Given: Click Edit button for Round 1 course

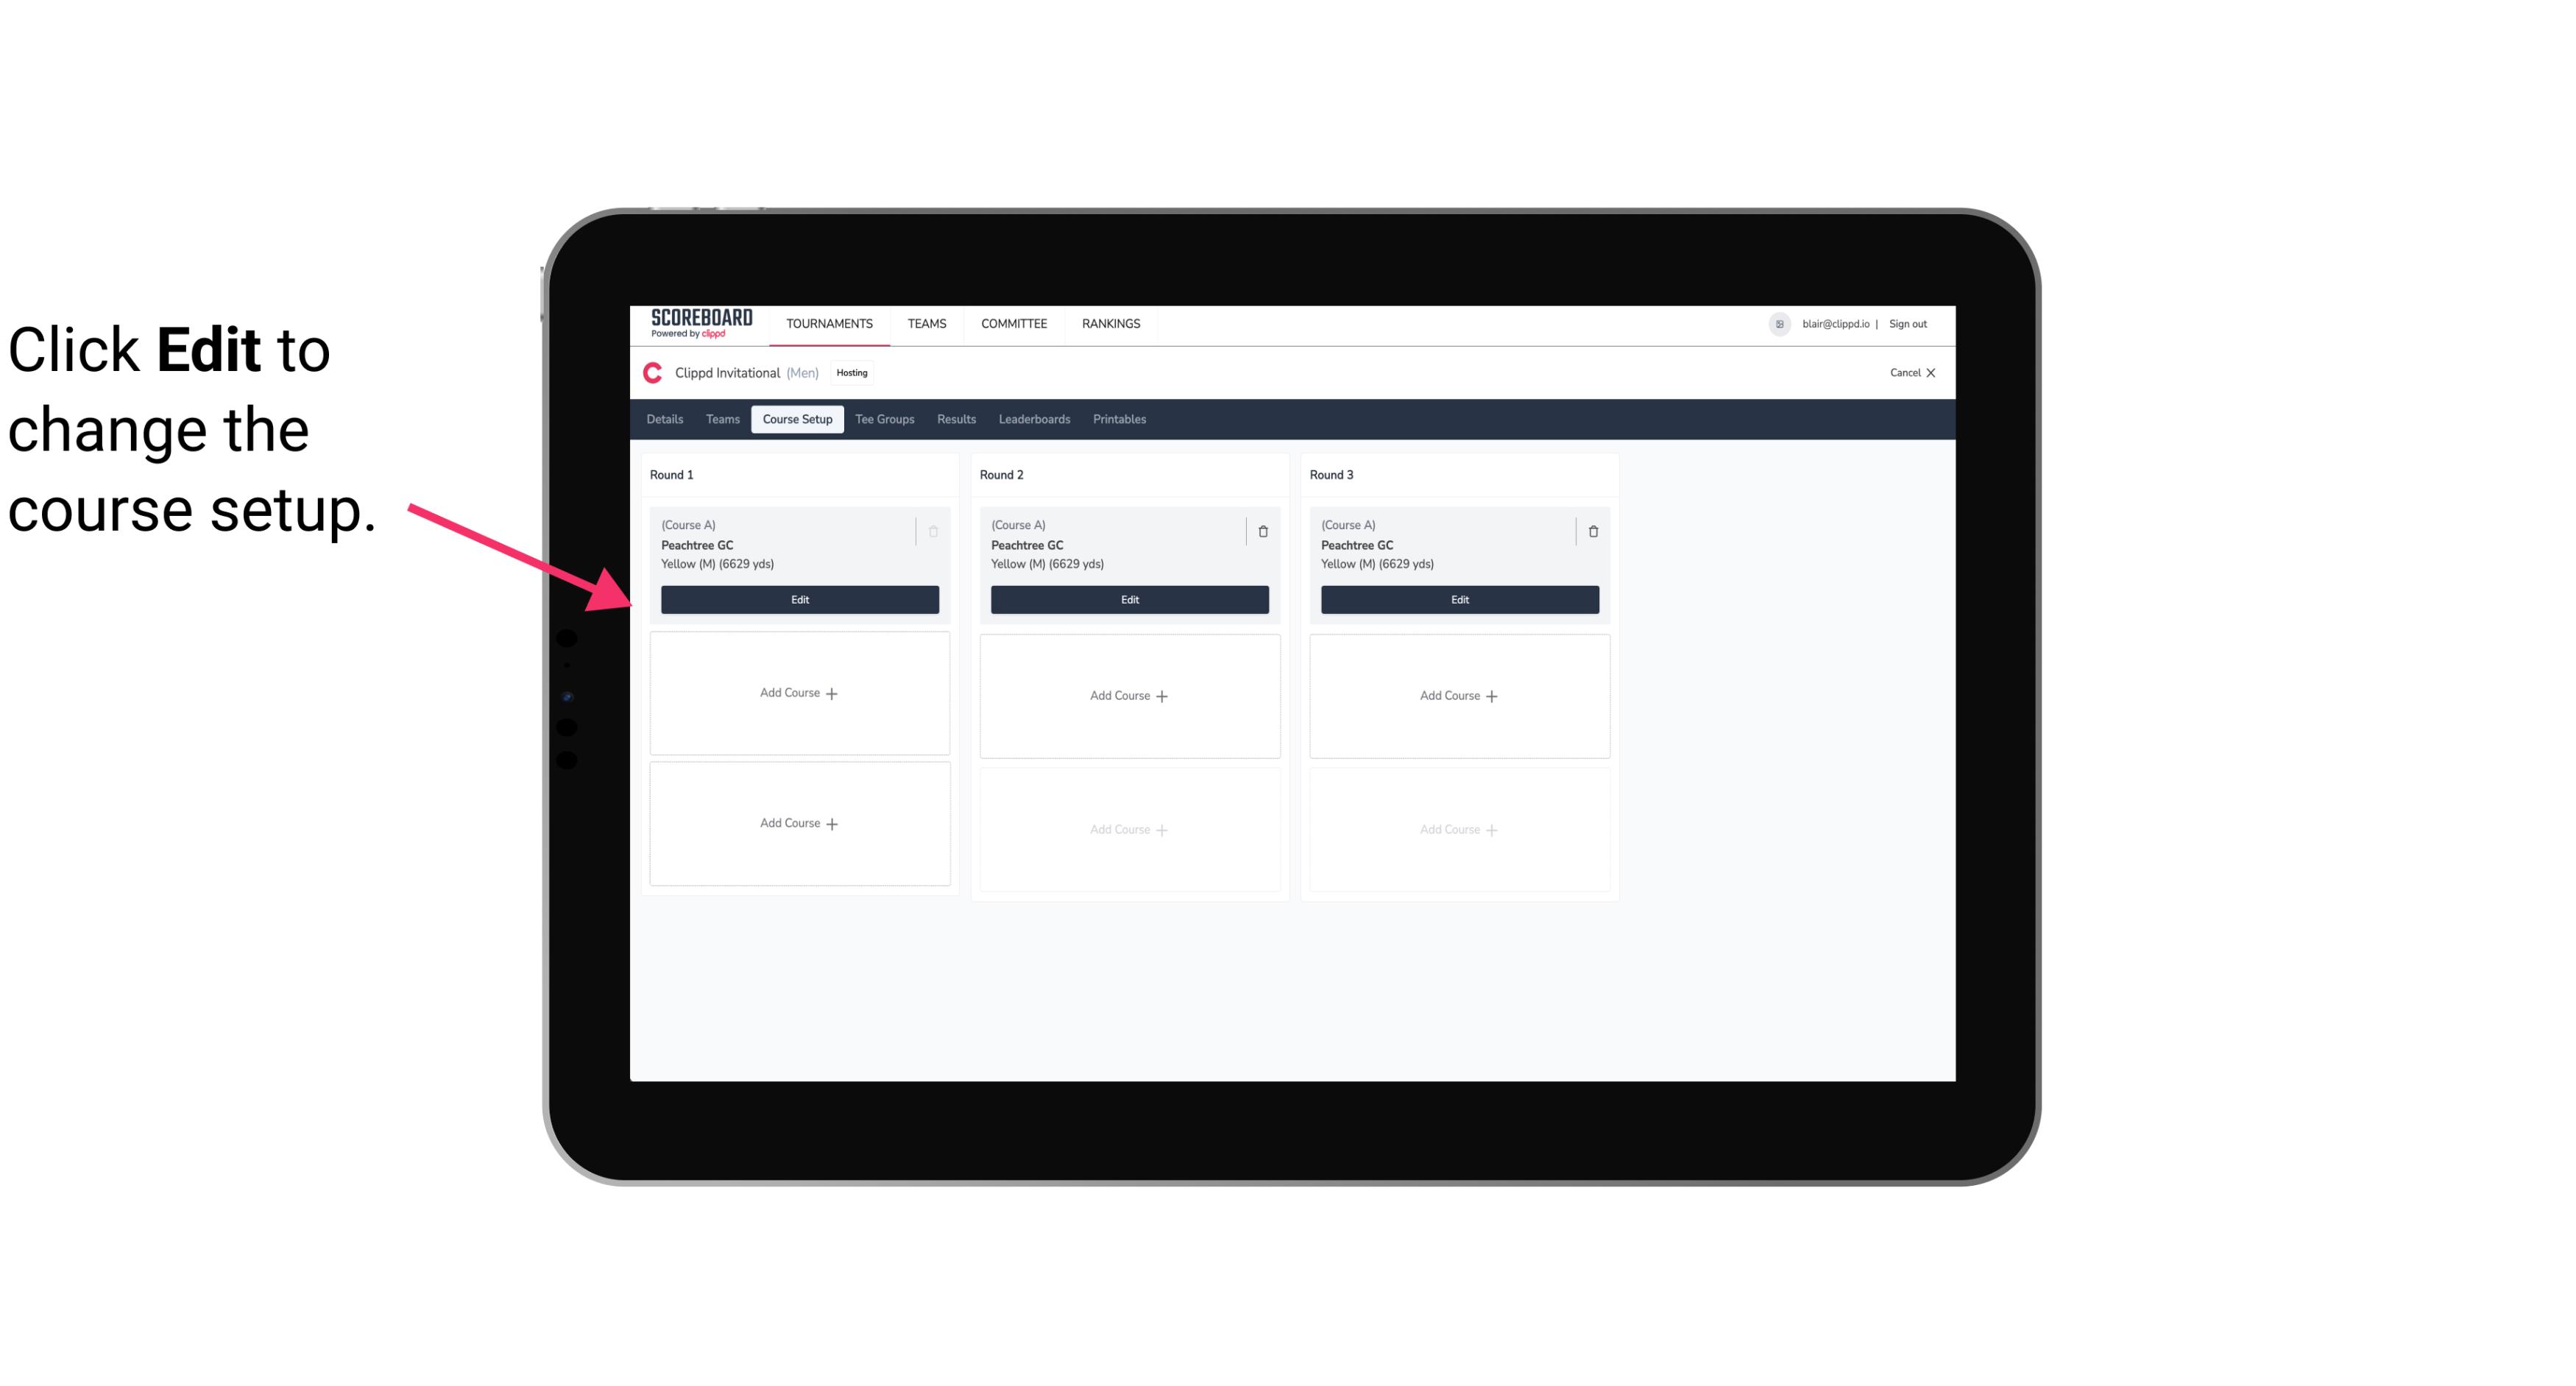Looking at the screenshot, I should tap(799, 598).
